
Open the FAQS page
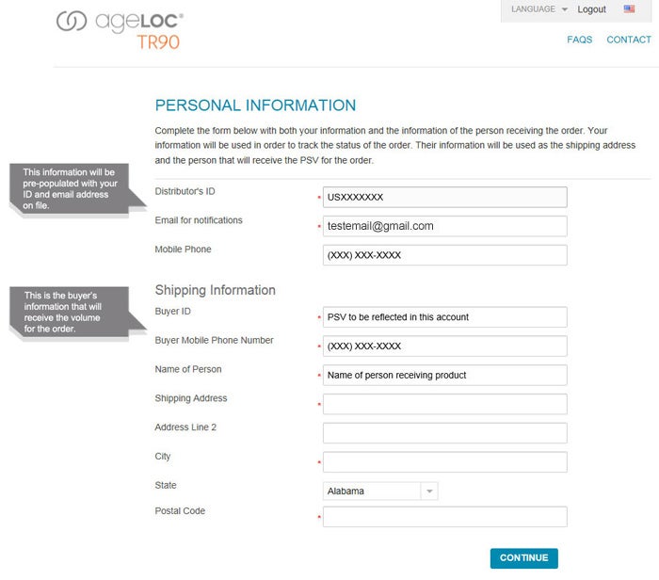coord(580,40)
